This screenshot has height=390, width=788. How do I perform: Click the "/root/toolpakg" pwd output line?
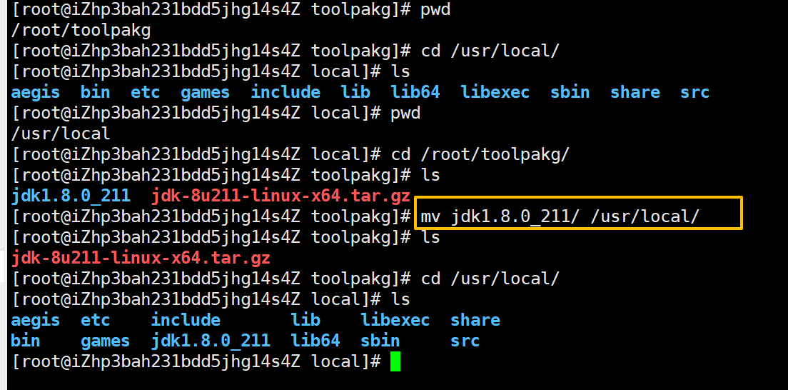pyautogui.click(x=81, y=31)
